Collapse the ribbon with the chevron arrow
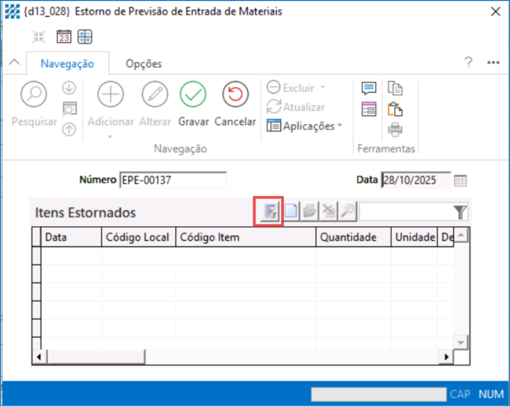 click(x=16, y=63)
